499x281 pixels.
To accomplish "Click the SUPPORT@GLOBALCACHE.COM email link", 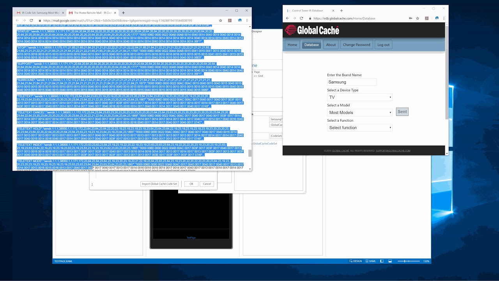I will [x=393, y=151].
